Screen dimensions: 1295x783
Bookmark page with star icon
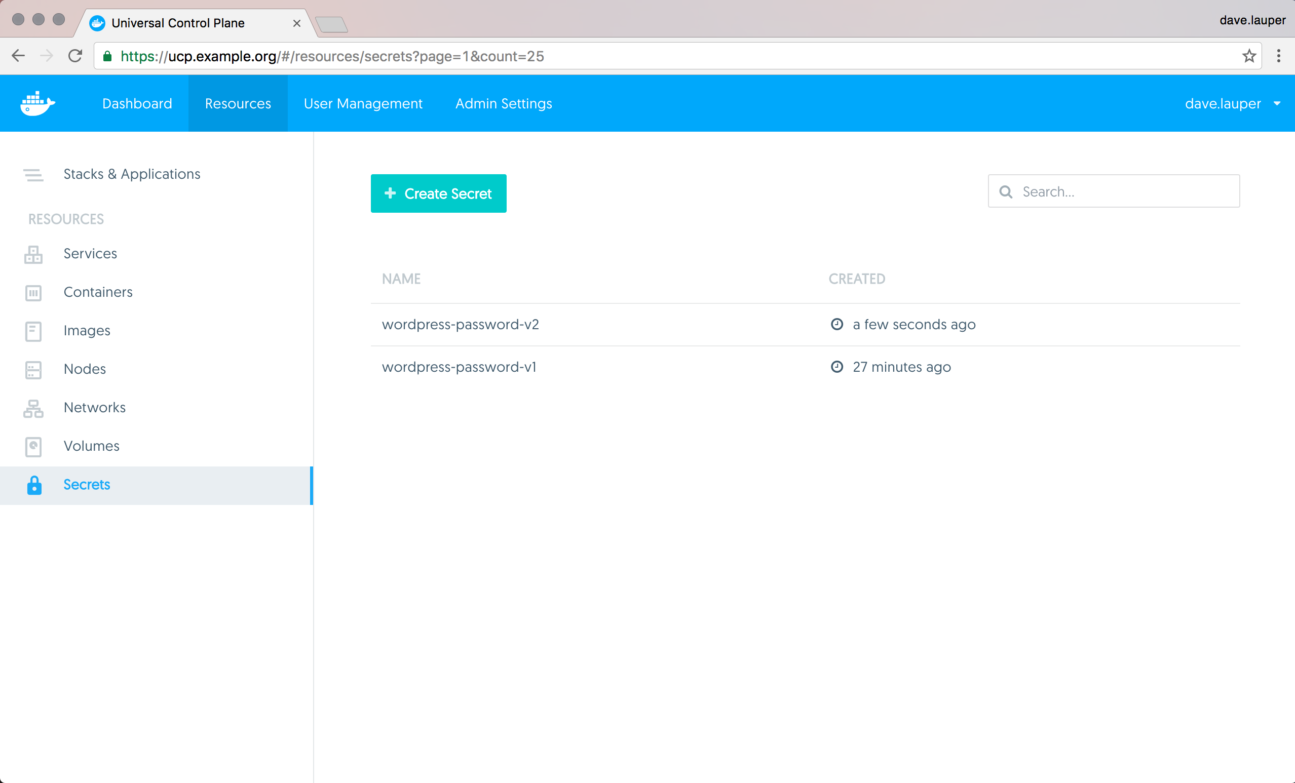(x=1249, y=56)
